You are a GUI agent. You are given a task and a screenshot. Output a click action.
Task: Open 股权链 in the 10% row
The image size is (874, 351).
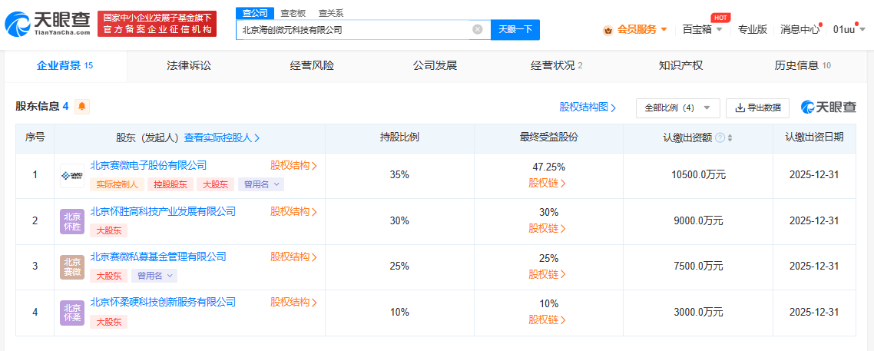(x=548, y=320)
